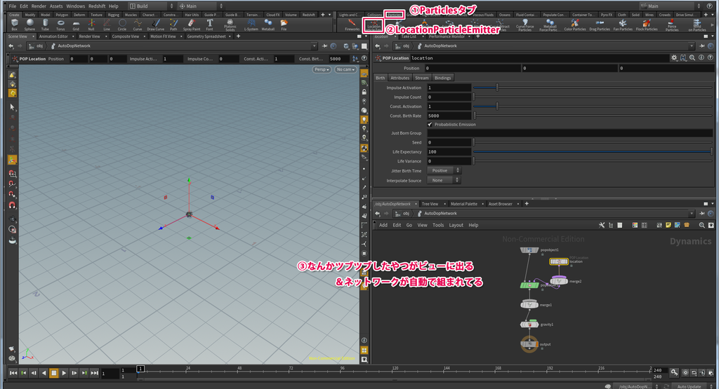
Task: Click the Fireworks shelf tool
Action: pyautogui.click(x=352, y=25)
